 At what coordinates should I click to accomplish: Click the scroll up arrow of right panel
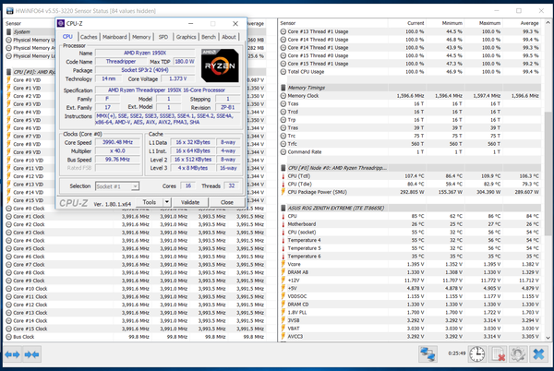click(548, 23)
